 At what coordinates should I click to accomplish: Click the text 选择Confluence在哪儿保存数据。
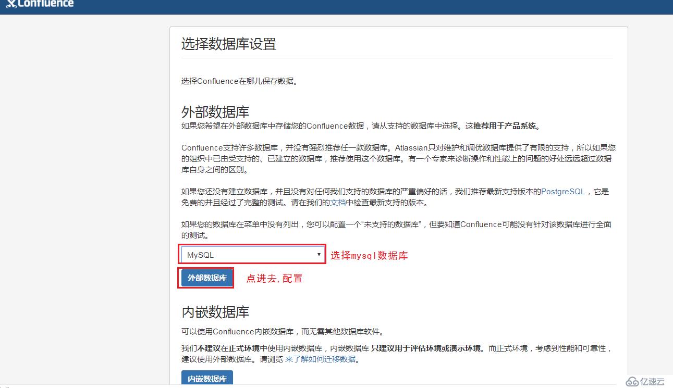pyautogui.click(x=240, y=81)
